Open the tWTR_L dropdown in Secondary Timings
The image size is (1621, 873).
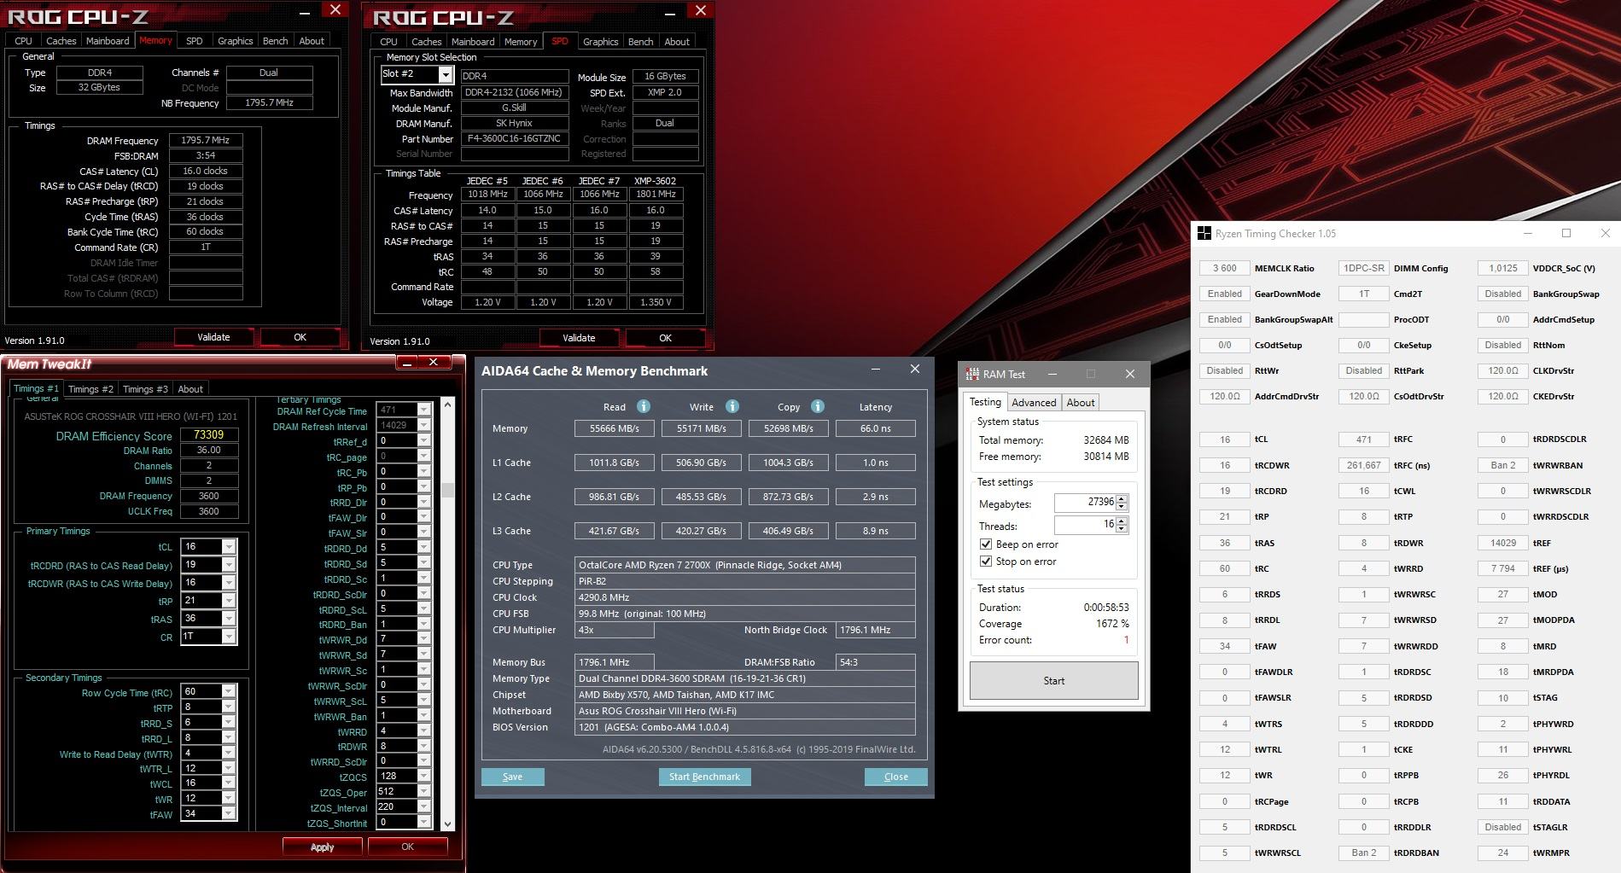click(228, 768)
